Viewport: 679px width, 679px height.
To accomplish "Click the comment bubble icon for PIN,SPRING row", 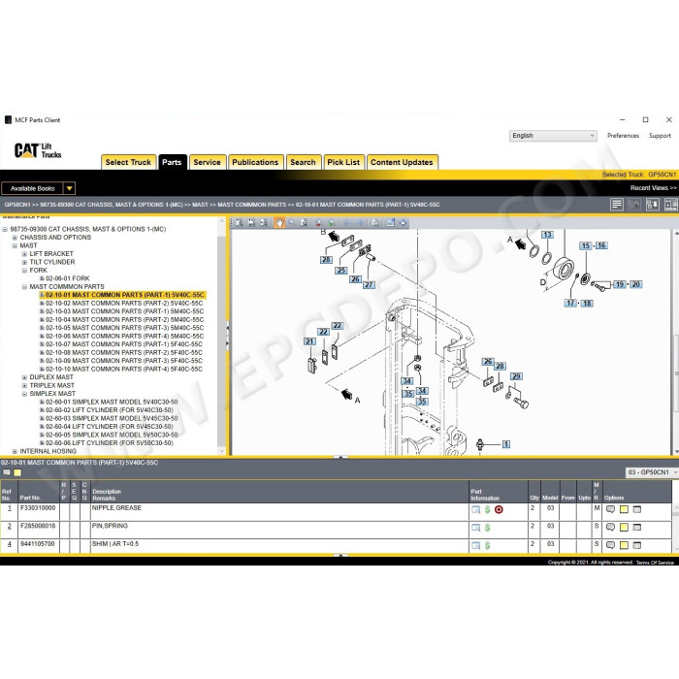I will tap(610, 527).
